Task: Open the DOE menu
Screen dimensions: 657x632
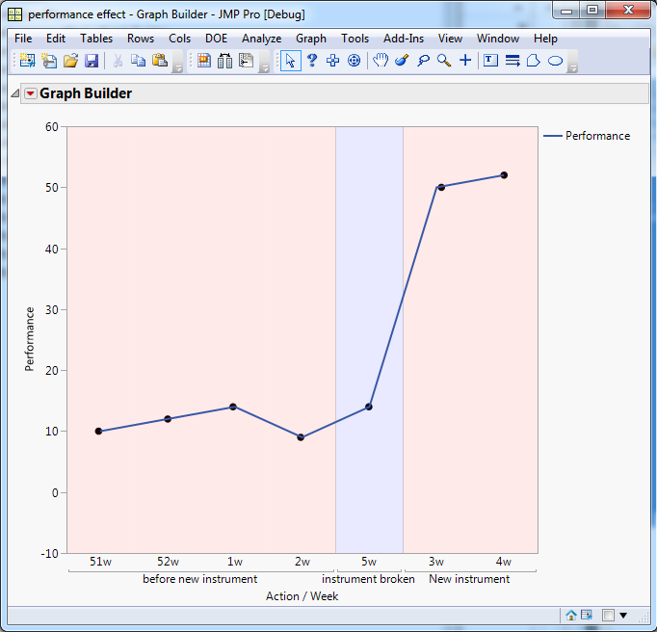Action: (216, 39)
